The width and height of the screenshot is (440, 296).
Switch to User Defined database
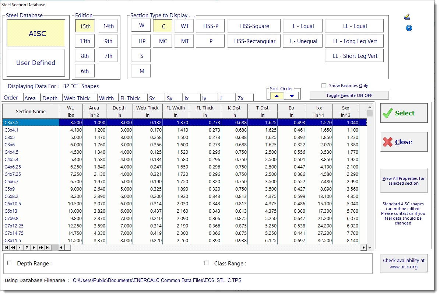(x=36, y=63)
